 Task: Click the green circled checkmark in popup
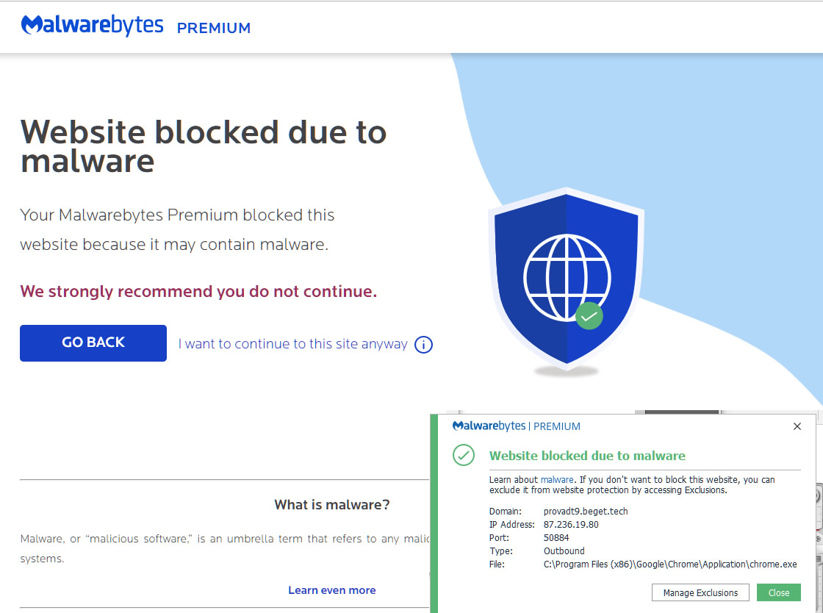(464, 455)
